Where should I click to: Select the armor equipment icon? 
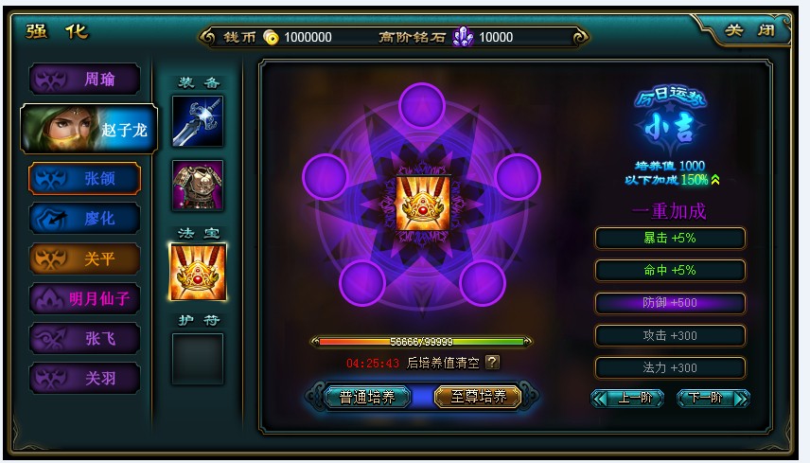(198, 186)
